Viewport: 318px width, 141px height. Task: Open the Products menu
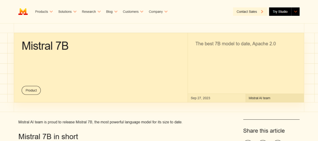pos(42,12)
